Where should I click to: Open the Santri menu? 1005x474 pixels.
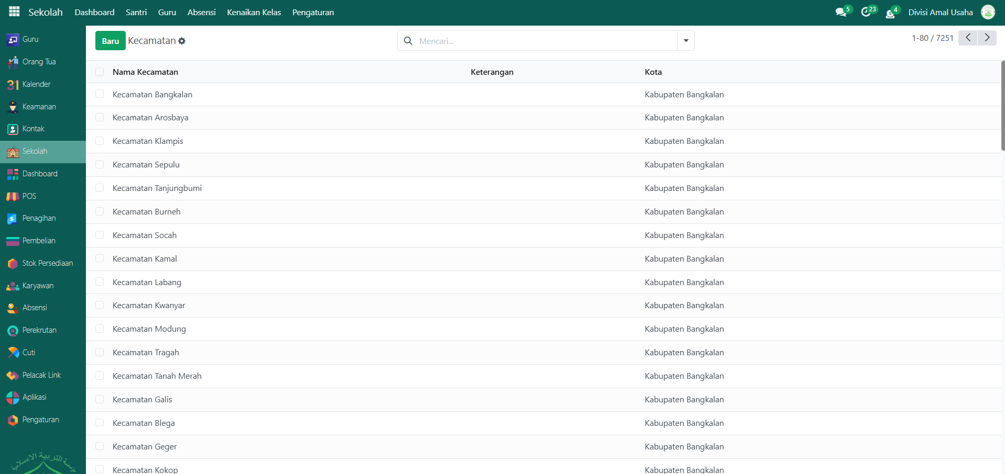coord(136,13)
